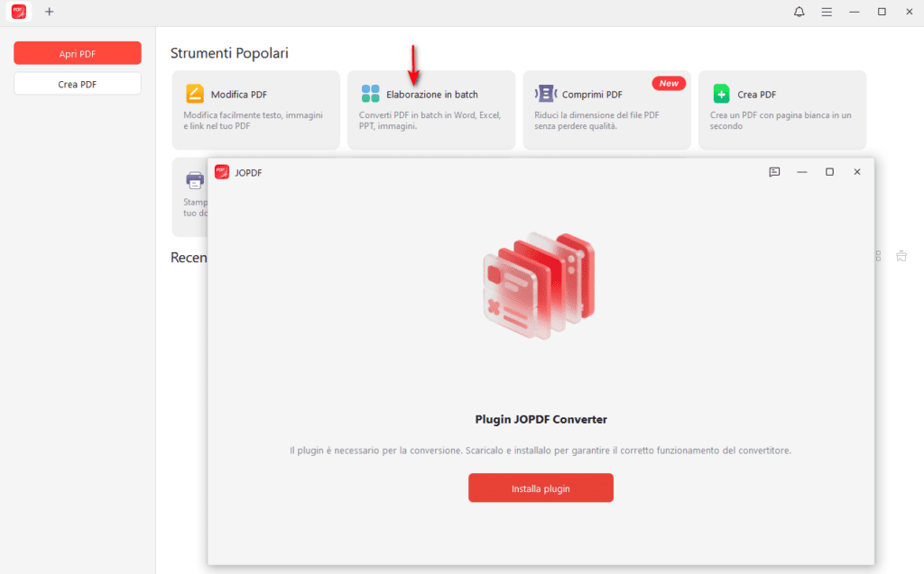
Task: Open the feedback icon in JOPDF dialog
Action: [774, 172]
